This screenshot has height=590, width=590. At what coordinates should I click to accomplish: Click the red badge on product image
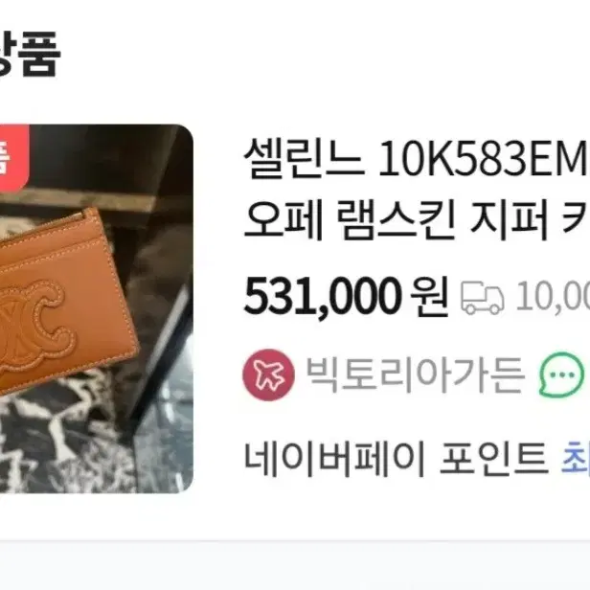[x=14, y=158]
